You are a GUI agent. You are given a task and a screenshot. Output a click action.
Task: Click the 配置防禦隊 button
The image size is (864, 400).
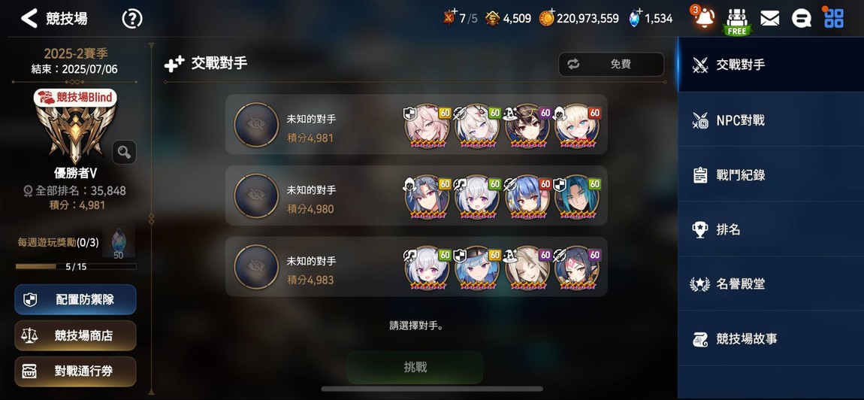[x=75, y=299]
